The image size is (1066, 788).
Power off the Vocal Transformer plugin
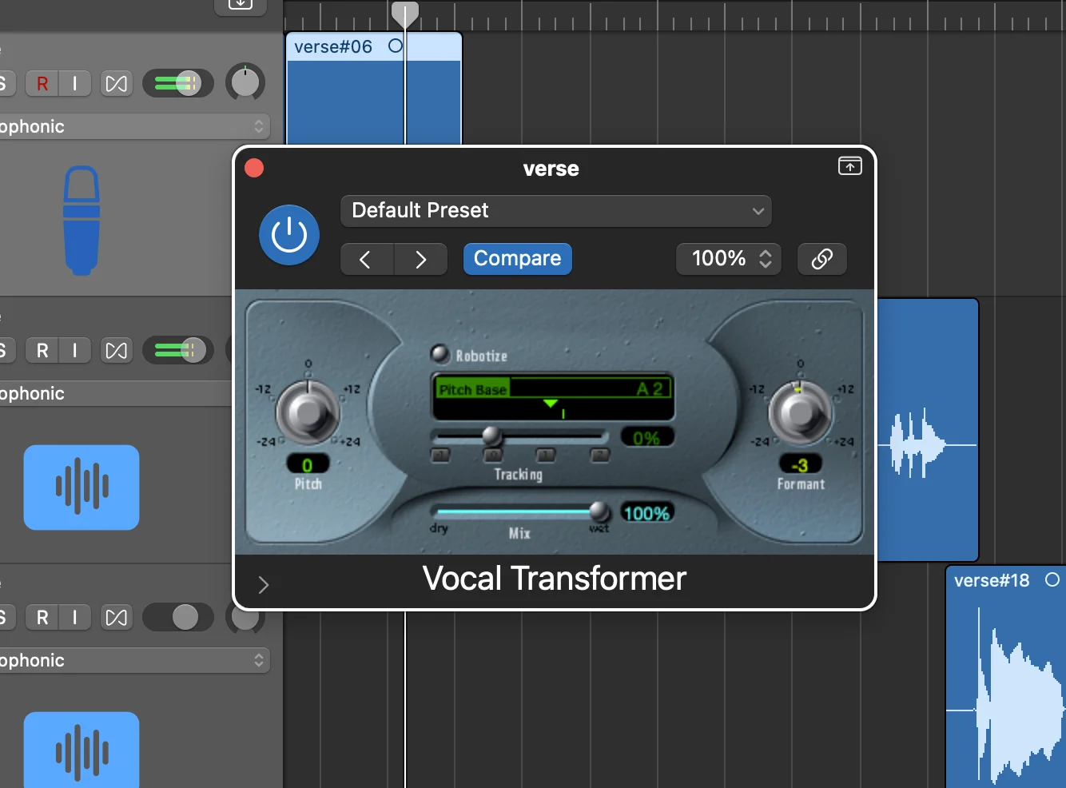289,234
